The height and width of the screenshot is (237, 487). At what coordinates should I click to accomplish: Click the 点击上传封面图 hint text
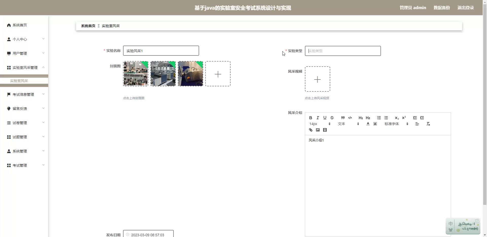tap(134, 98)
